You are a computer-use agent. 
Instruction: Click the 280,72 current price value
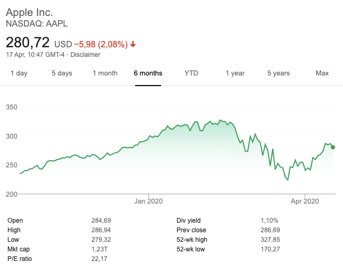[x=28, y=43]
